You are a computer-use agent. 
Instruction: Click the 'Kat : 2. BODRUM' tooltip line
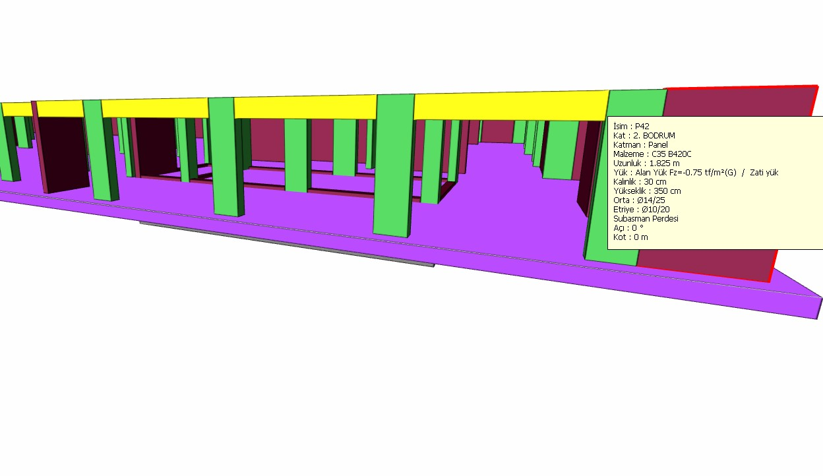644,136
